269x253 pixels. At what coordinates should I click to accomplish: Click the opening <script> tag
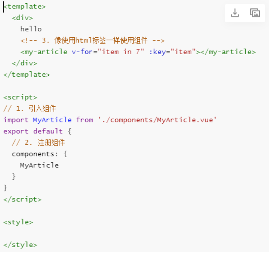[x=20, y=97]
